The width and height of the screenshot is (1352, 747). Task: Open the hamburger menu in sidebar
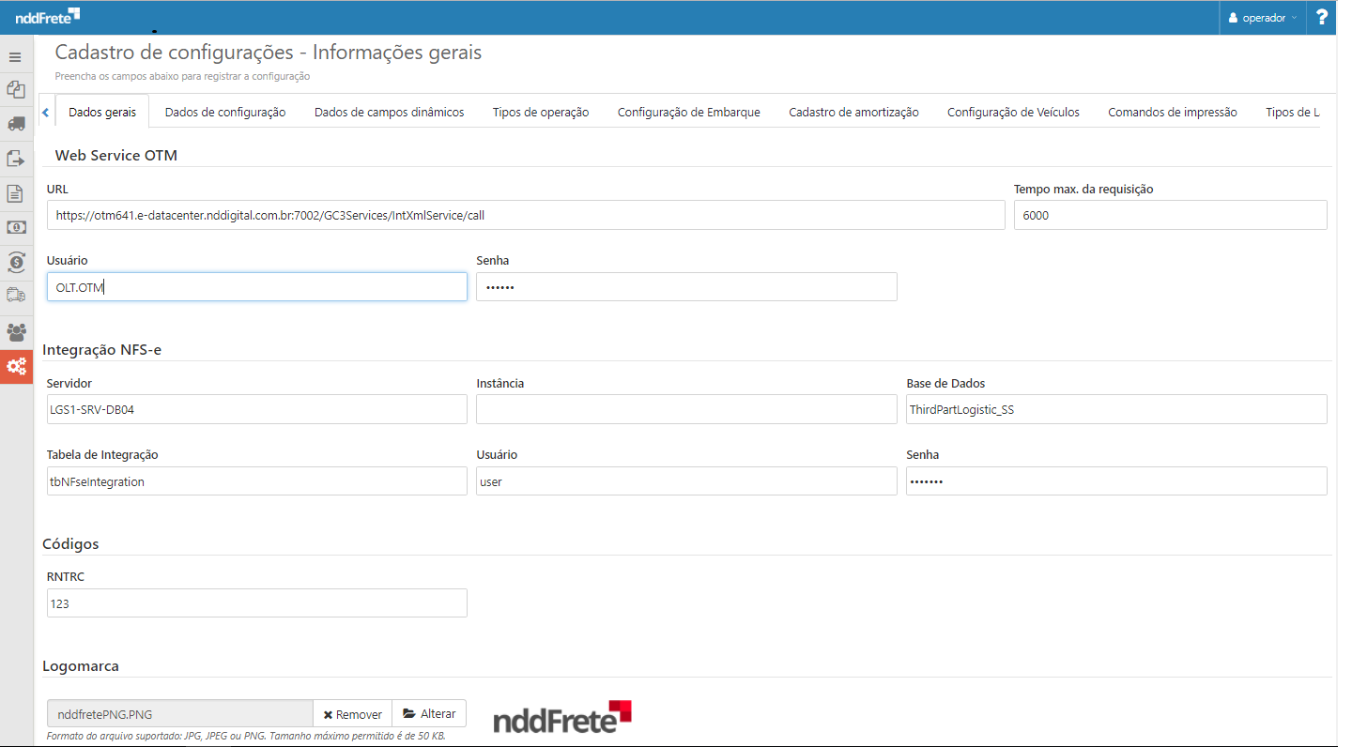coord(16,57)
